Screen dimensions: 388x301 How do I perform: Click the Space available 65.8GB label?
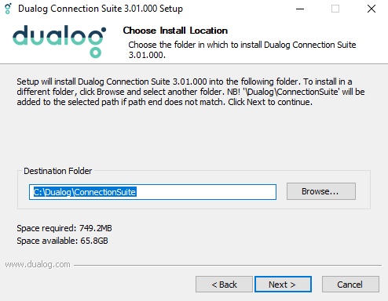(x=62, y=241)
